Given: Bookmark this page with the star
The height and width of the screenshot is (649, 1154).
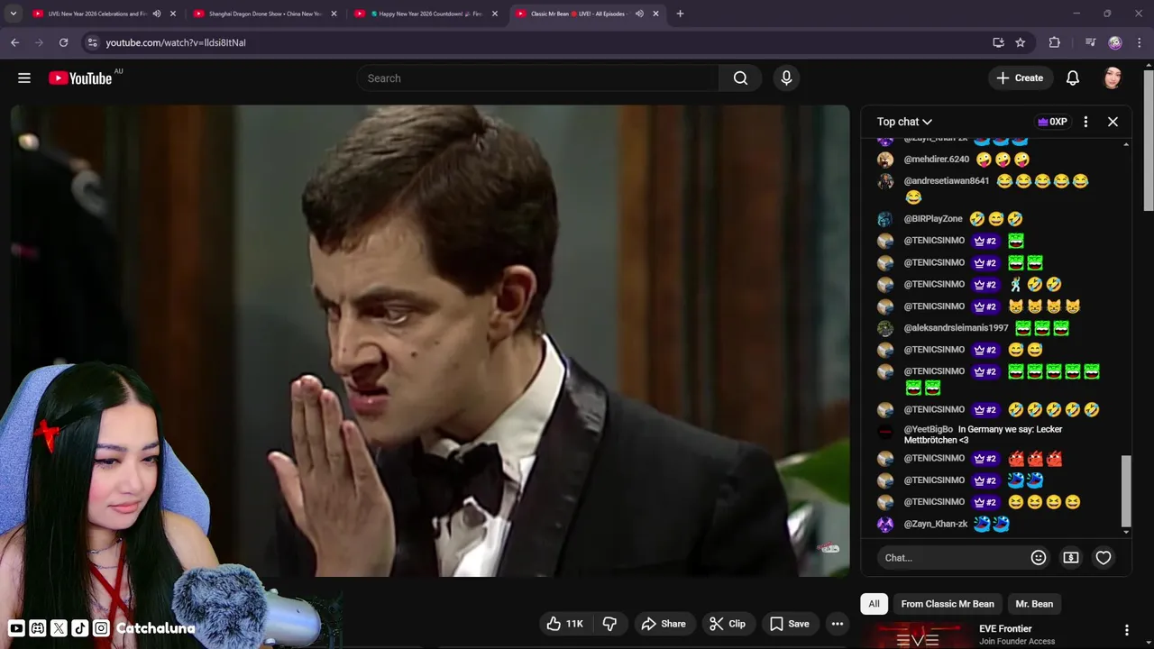Looking at the screenshot, I should pyautogui.click(x=1021, y=42).
